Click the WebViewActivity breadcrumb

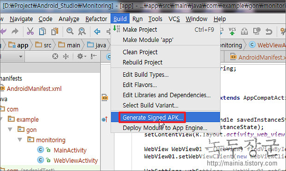(x=267, y=45)
